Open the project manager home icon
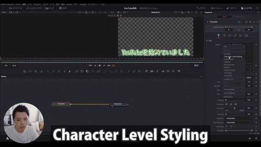261x147 pixels. [x=250, y=138]
